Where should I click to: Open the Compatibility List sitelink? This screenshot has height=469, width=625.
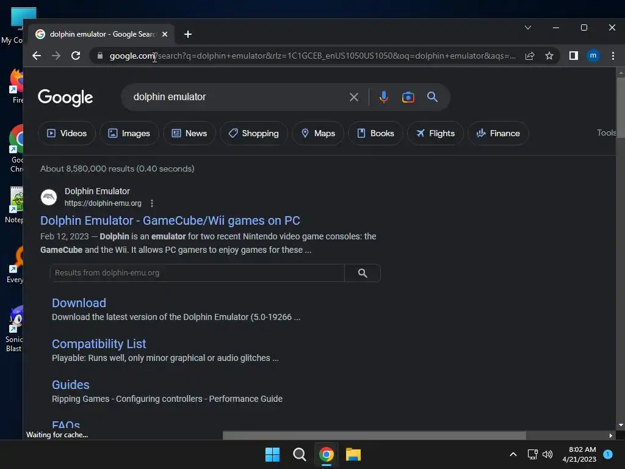(x=99, y=344)
